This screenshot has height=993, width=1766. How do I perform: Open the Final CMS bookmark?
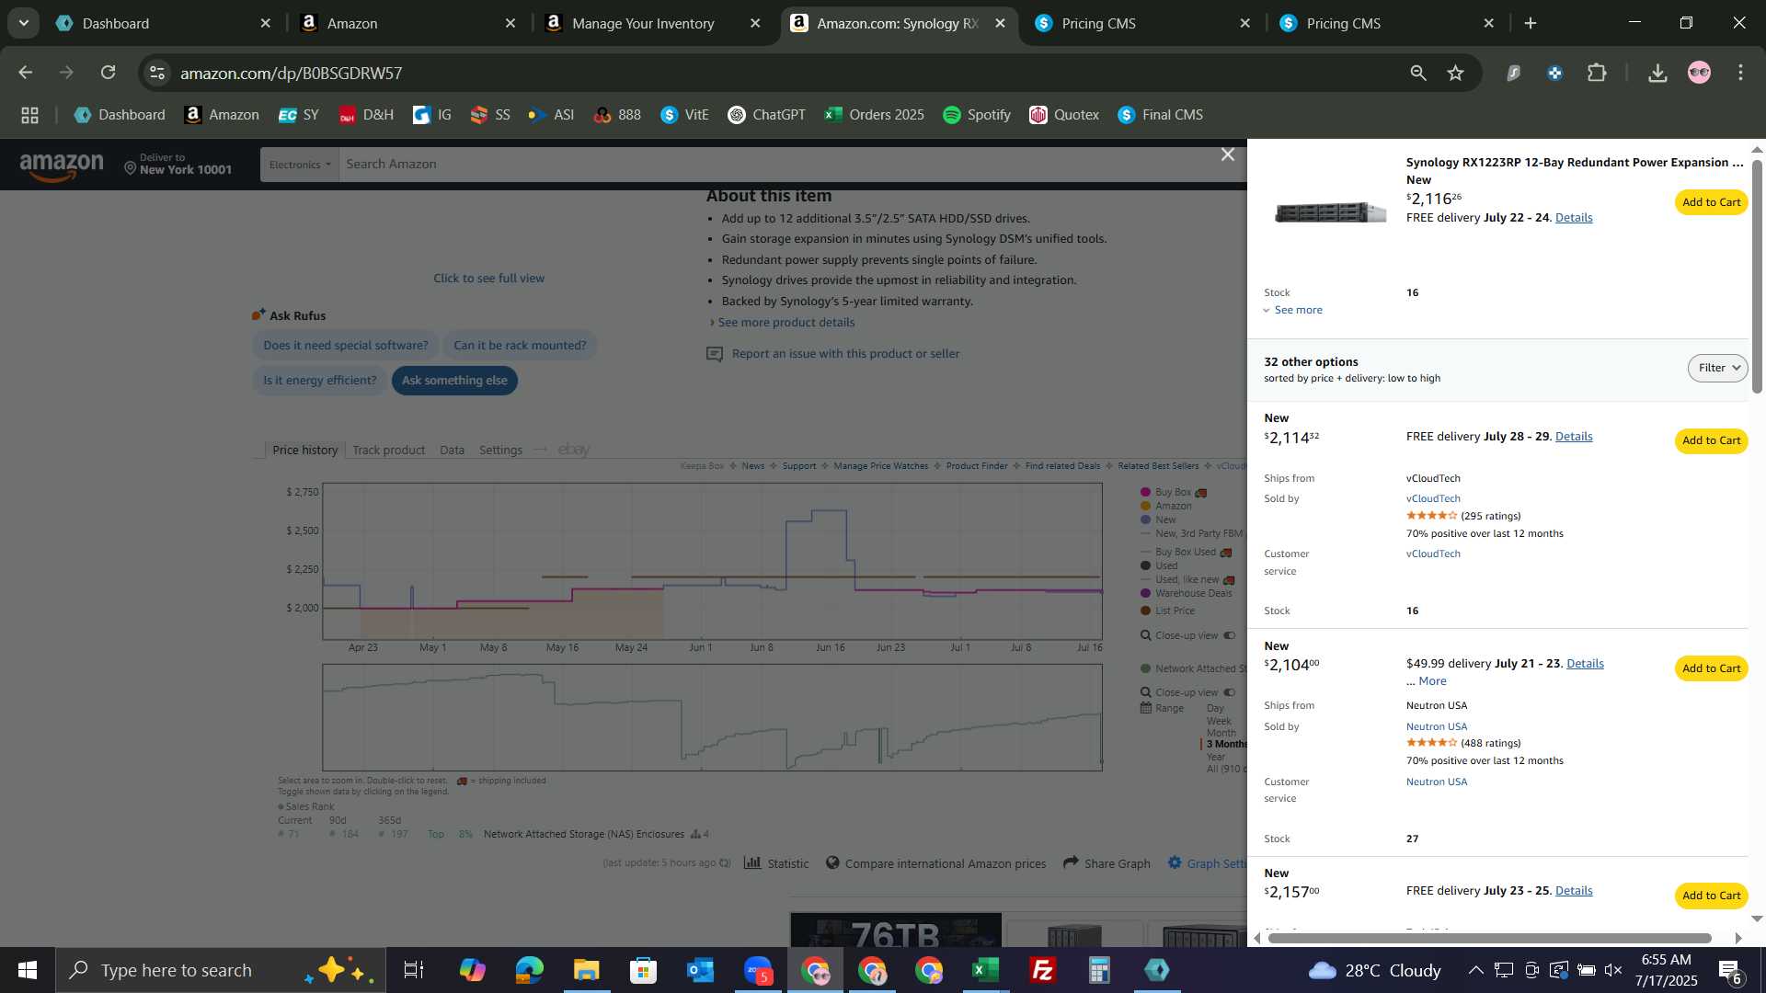(1161, 115)
